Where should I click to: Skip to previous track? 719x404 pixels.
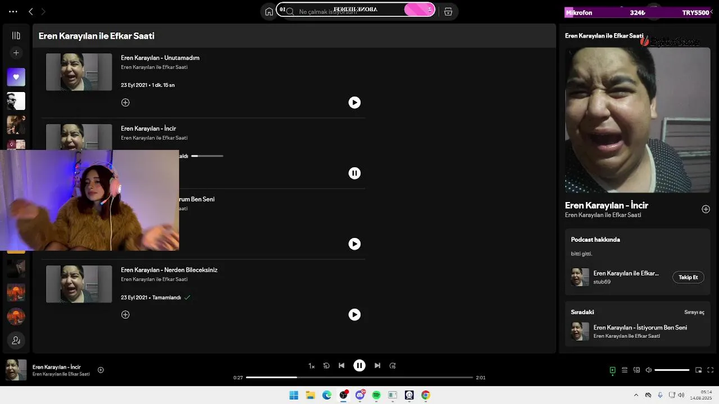(x=342, y=366)
